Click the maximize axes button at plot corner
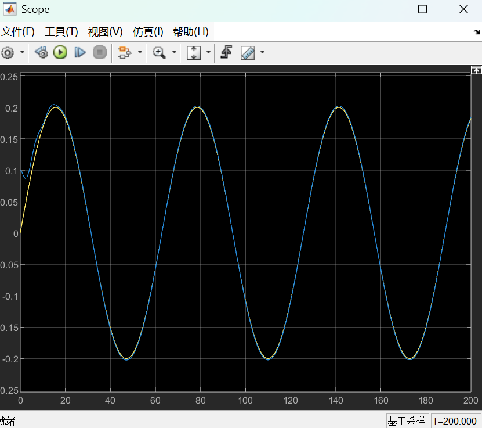This screenshot has width=482, height=428. tap(476, 70)
